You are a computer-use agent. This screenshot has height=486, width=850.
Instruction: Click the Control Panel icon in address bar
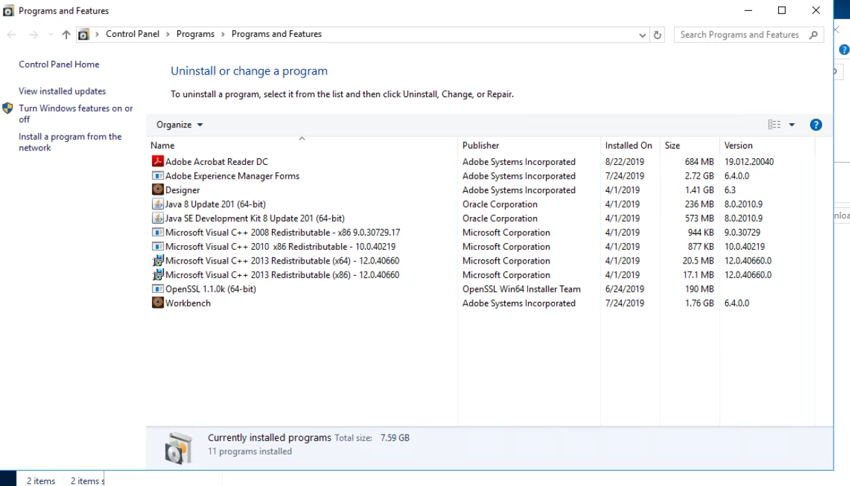(84, 34)
